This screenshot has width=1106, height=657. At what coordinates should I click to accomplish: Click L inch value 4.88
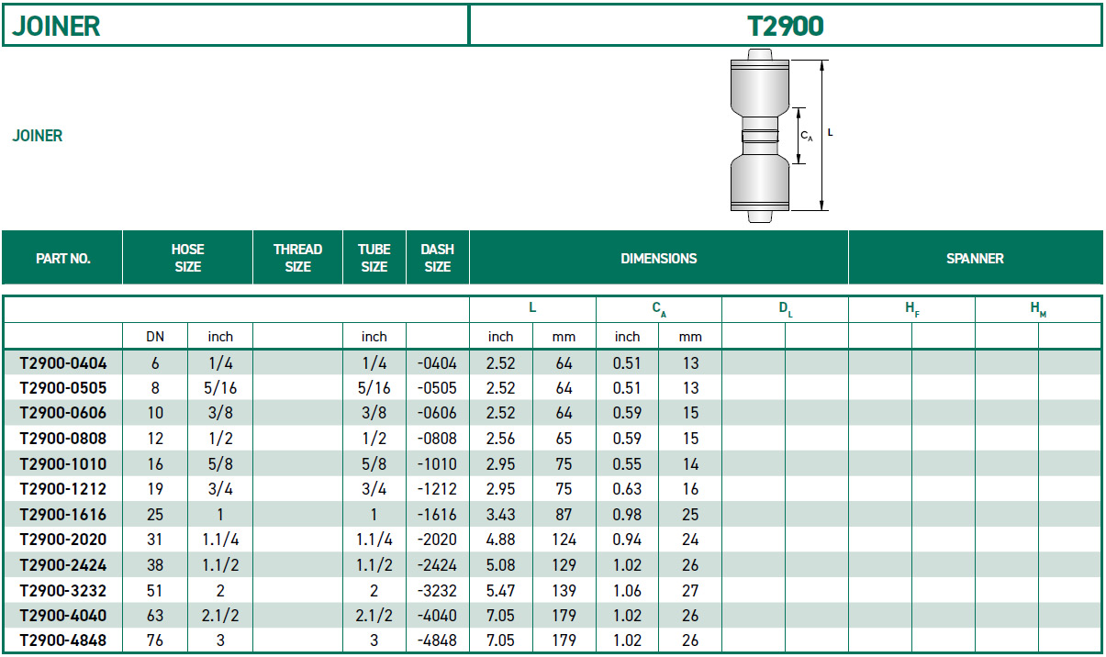tap(501, 540)
